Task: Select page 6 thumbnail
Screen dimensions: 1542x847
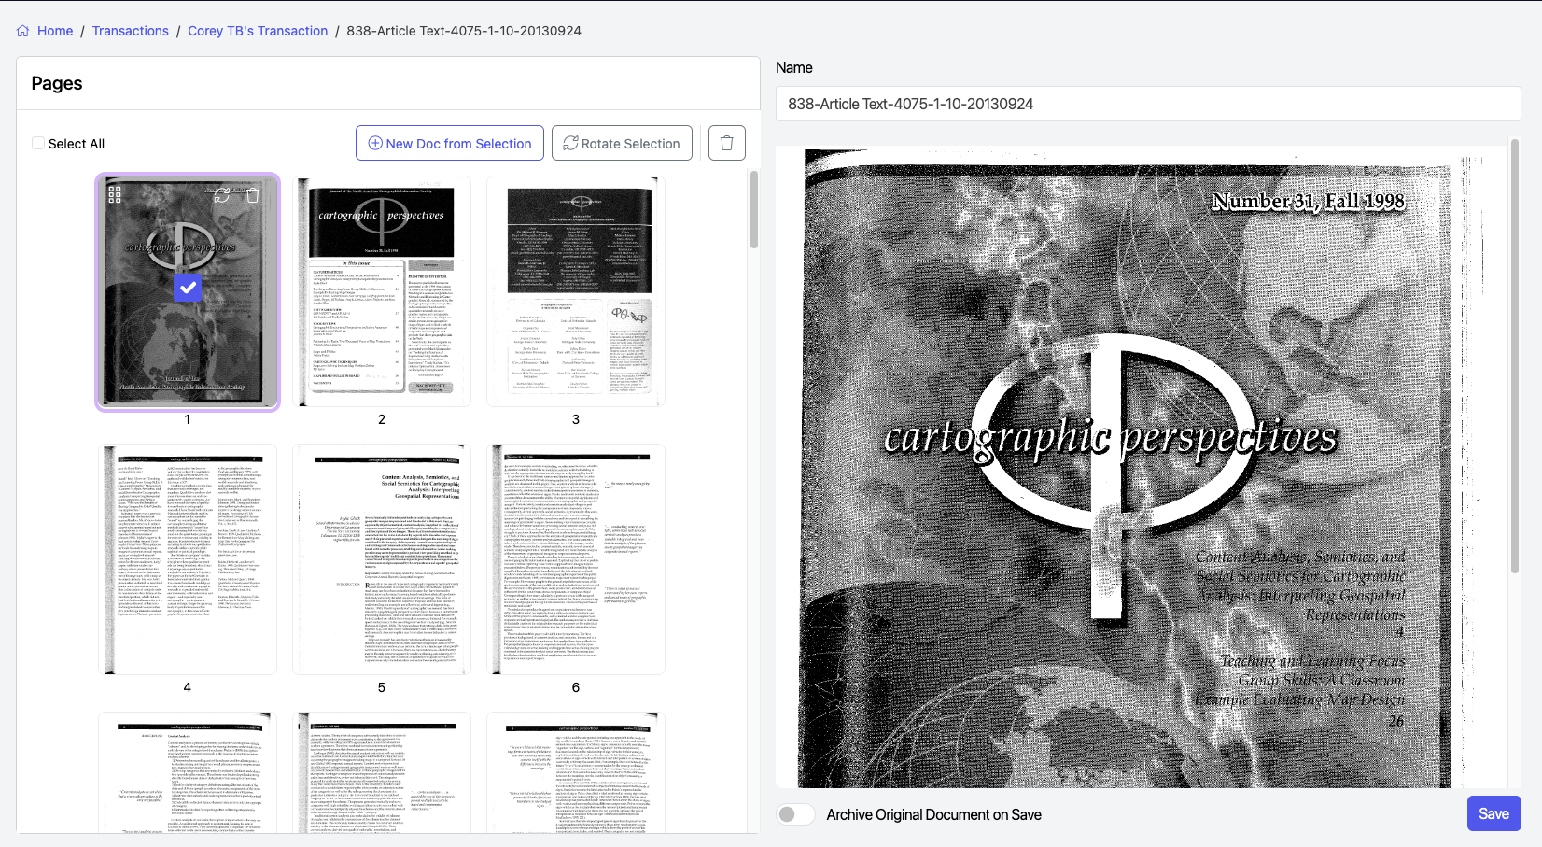Action: tap(576, 559)
